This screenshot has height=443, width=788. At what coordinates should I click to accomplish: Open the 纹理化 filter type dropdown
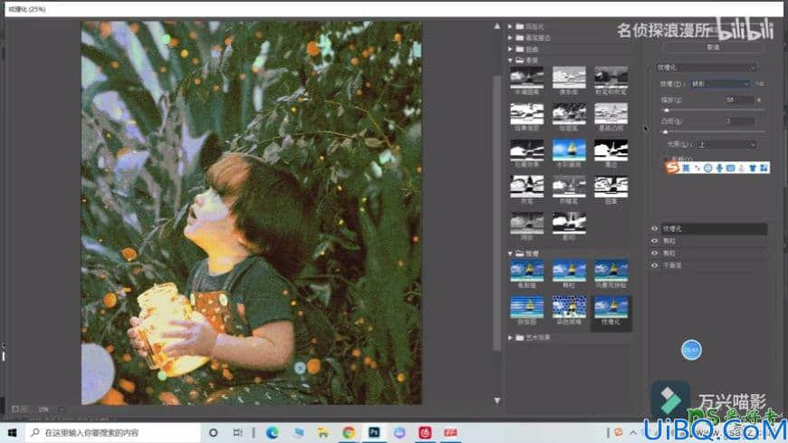[706, 67]
